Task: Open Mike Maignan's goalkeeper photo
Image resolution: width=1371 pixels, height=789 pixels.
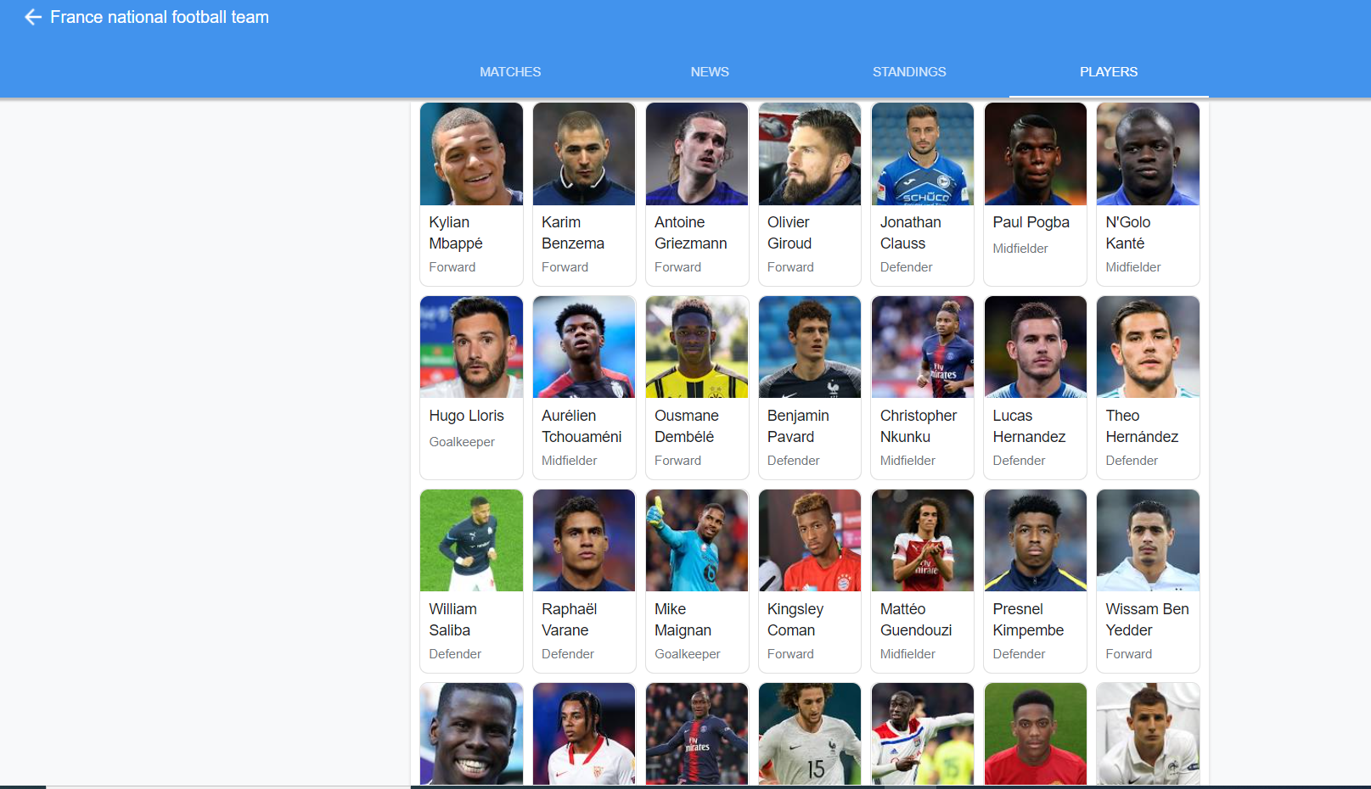Action: (x=697, y=540)
